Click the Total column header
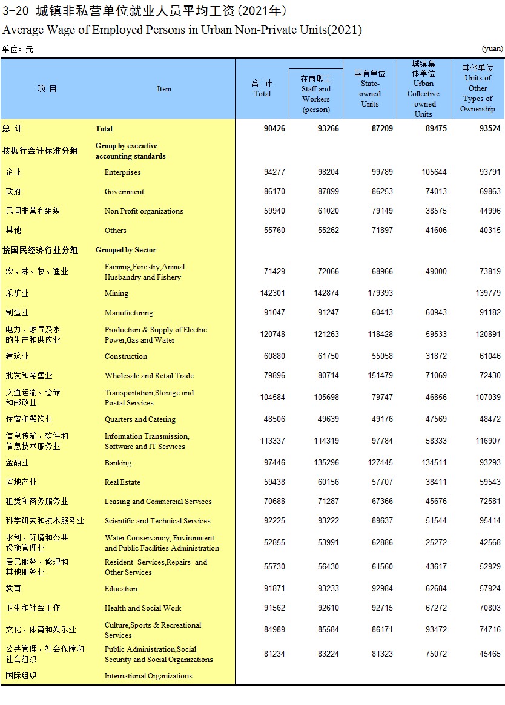The image size is (505, 705). click(262, 88)
